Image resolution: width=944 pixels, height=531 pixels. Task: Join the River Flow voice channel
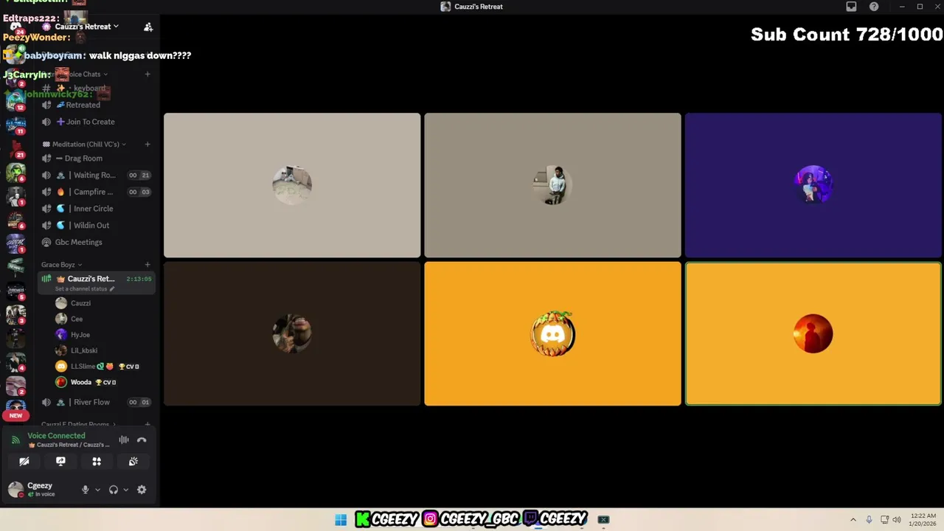(x=96, y=402)
